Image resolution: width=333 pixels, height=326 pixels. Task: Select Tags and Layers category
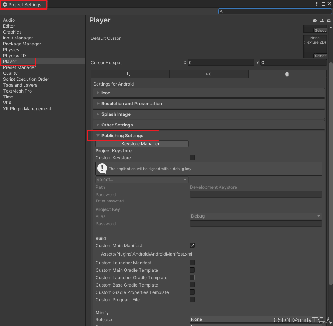pos(20,85)
